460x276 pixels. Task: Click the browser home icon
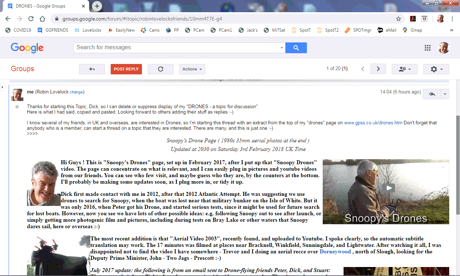(x=42, y=19)
